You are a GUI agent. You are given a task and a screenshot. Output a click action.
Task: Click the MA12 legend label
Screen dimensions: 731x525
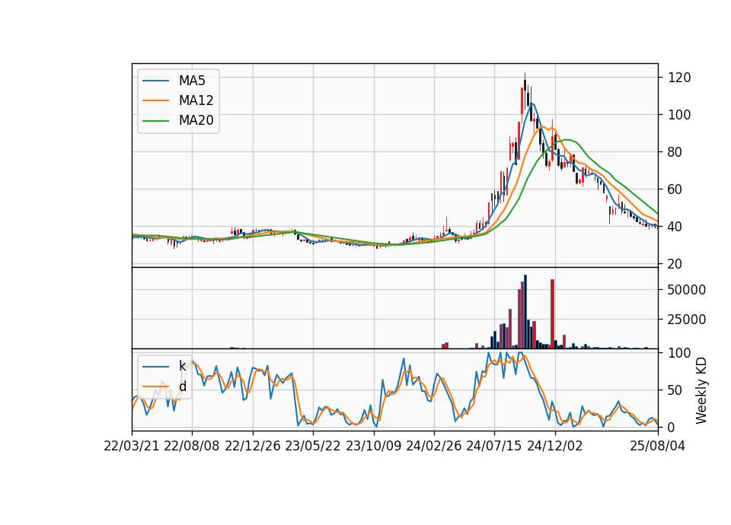[x=196, y=100]
